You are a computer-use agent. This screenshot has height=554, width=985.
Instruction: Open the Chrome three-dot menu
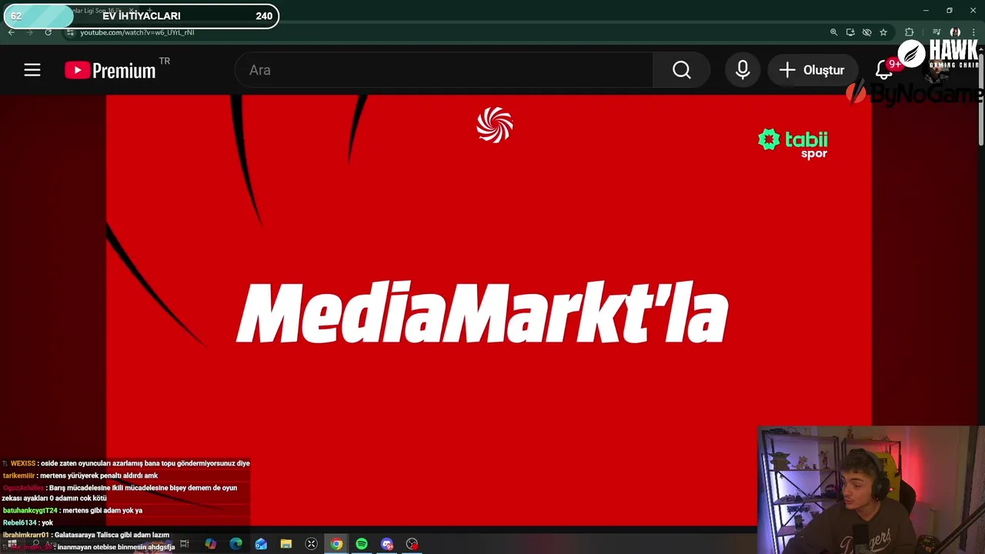click(973, 32)
